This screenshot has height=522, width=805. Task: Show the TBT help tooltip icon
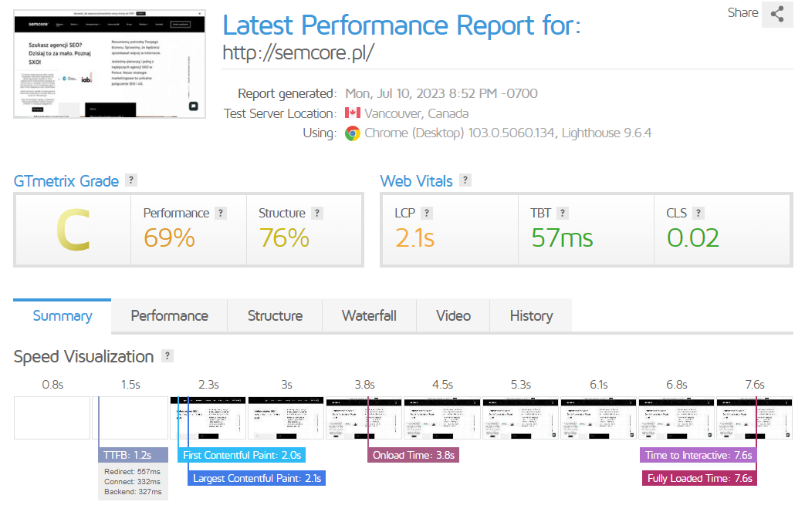[x=563, y=213]
